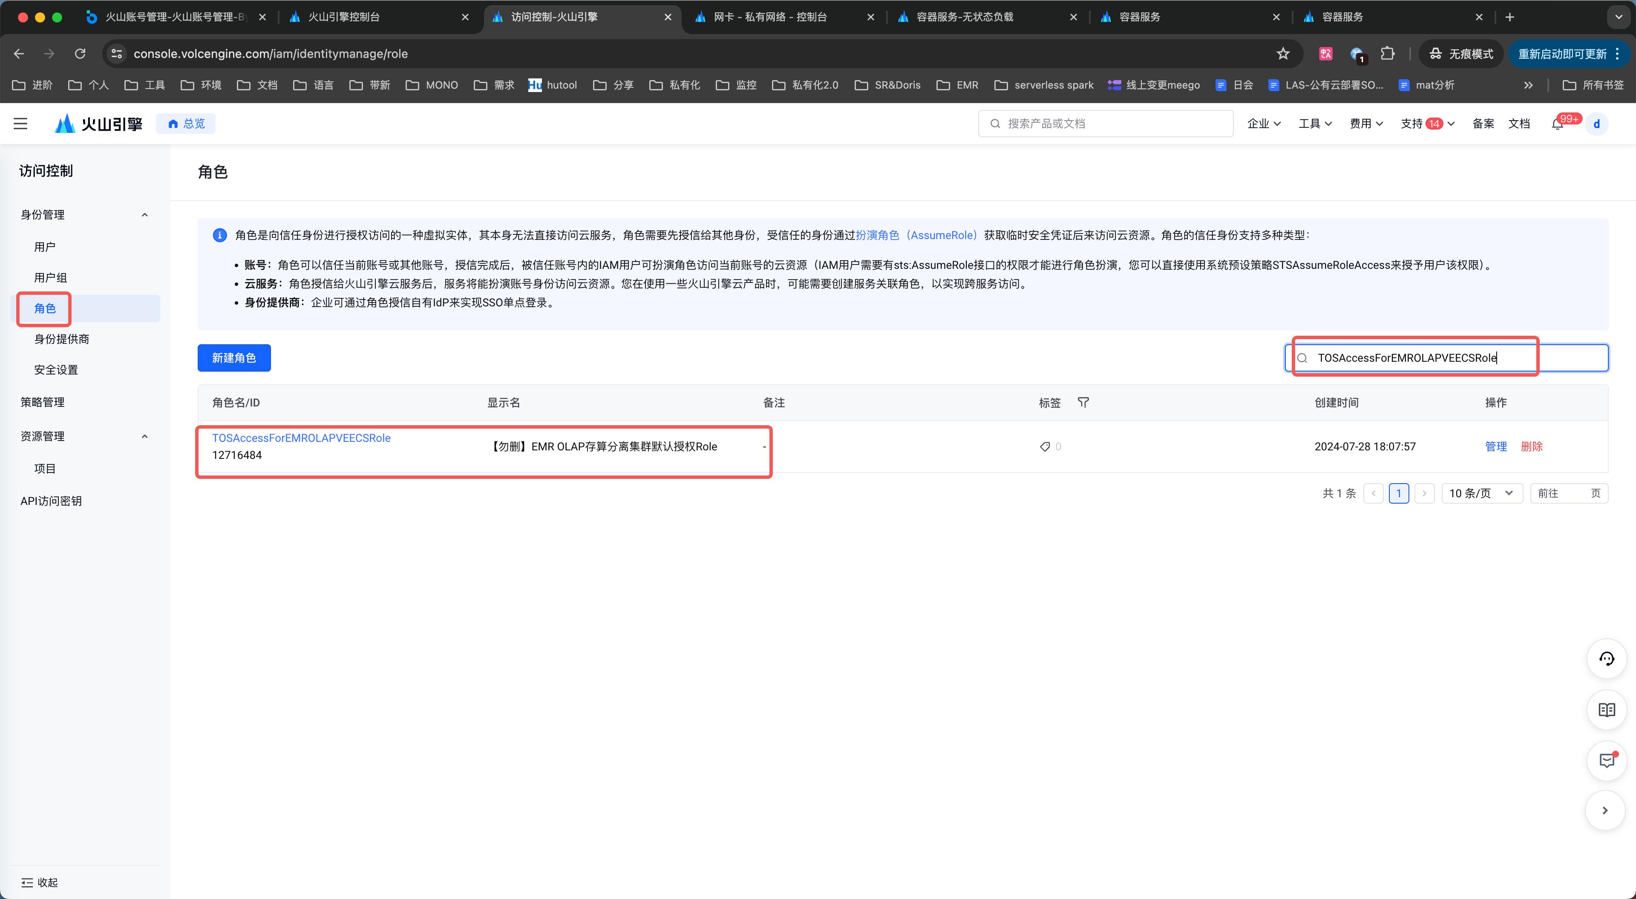This screenshot has width=1636, height=899.
Task: Open the TOSAccessForEMROLAPVEECSRole role link
Action: click(x=301, y=438)
